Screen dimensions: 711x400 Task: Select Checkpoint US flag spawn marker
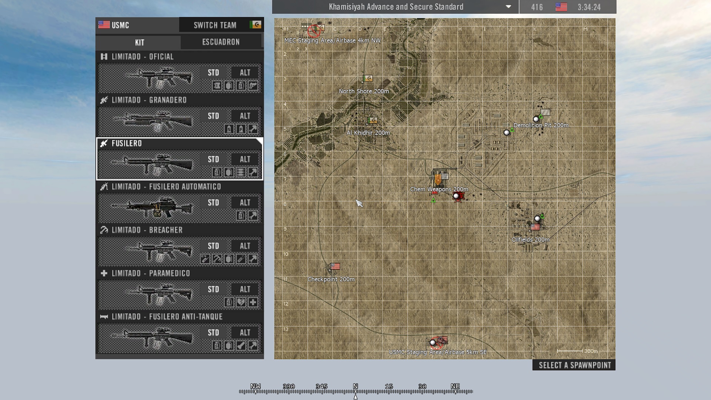click(x=335, y=266)
